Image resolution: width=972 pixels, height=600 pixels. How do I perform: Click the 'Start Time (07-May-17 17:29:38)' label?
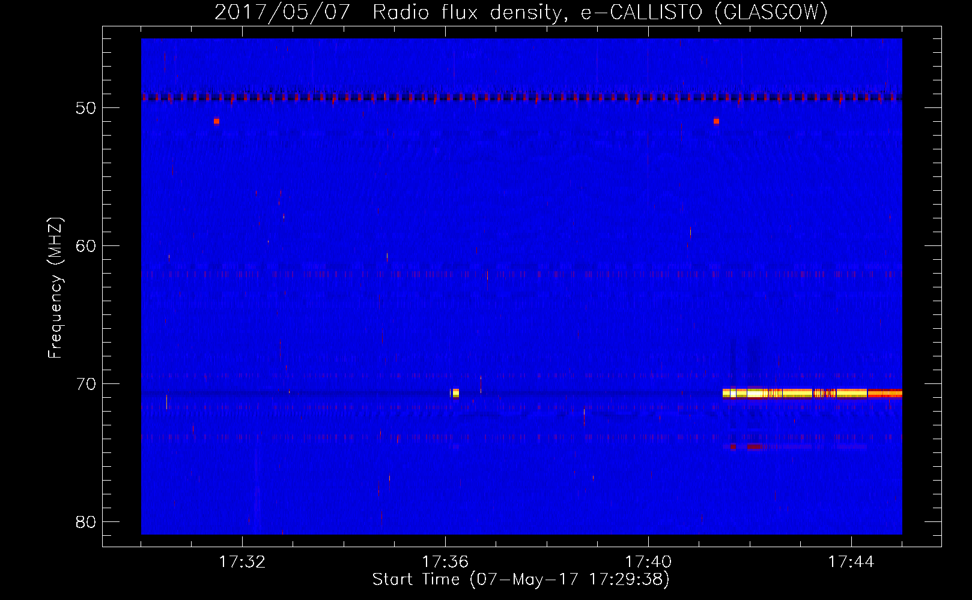(521, 580)
